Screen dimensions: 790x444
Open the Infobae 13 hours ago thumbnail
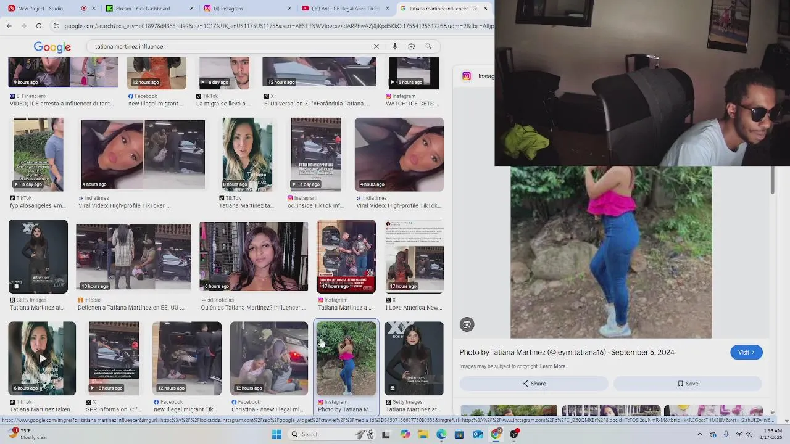click(133, 257)
